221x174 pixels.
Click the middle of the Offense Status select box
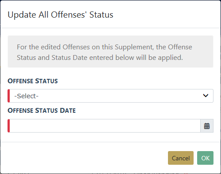pos(110,96)
